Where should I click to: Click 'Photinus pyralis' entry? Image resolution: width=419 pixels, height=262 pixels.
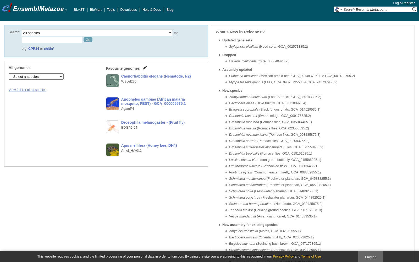275,172
